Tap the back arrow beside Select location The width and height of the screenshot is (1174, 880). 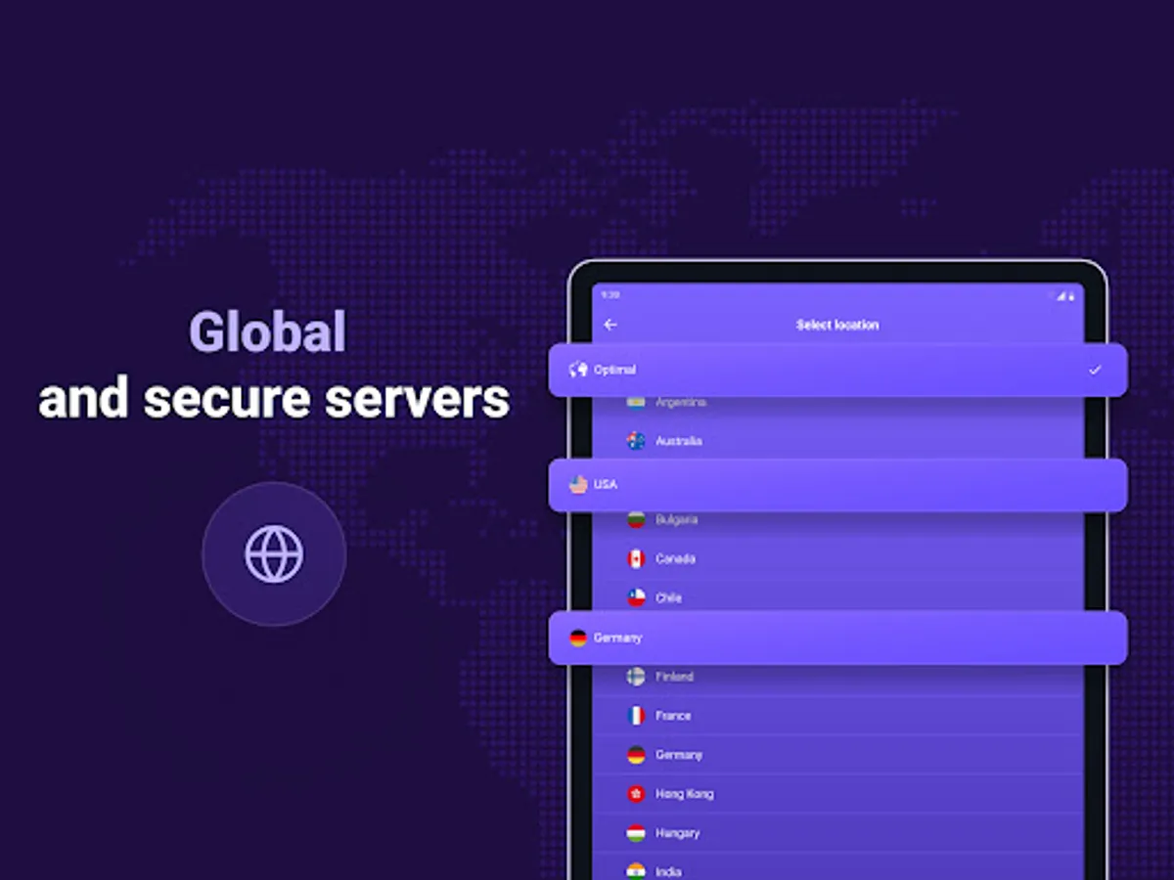pos(610,325)
